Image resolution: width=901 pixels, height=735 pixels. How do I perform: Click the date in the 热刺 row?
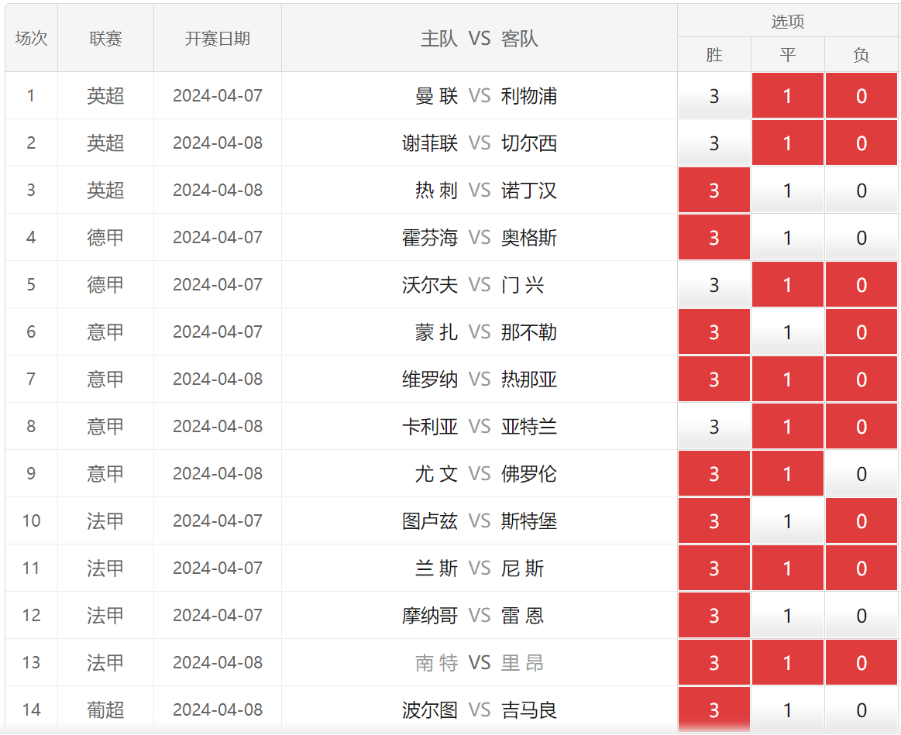(x=217, y=190)
